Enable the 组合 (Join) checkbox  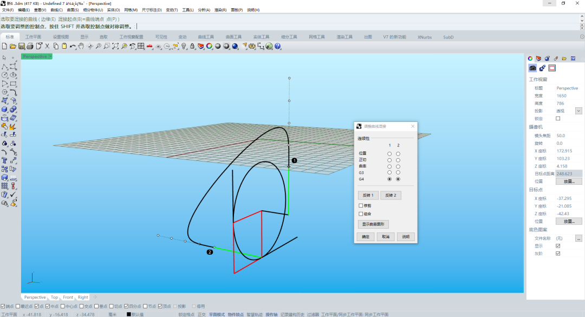pos(361,214)
